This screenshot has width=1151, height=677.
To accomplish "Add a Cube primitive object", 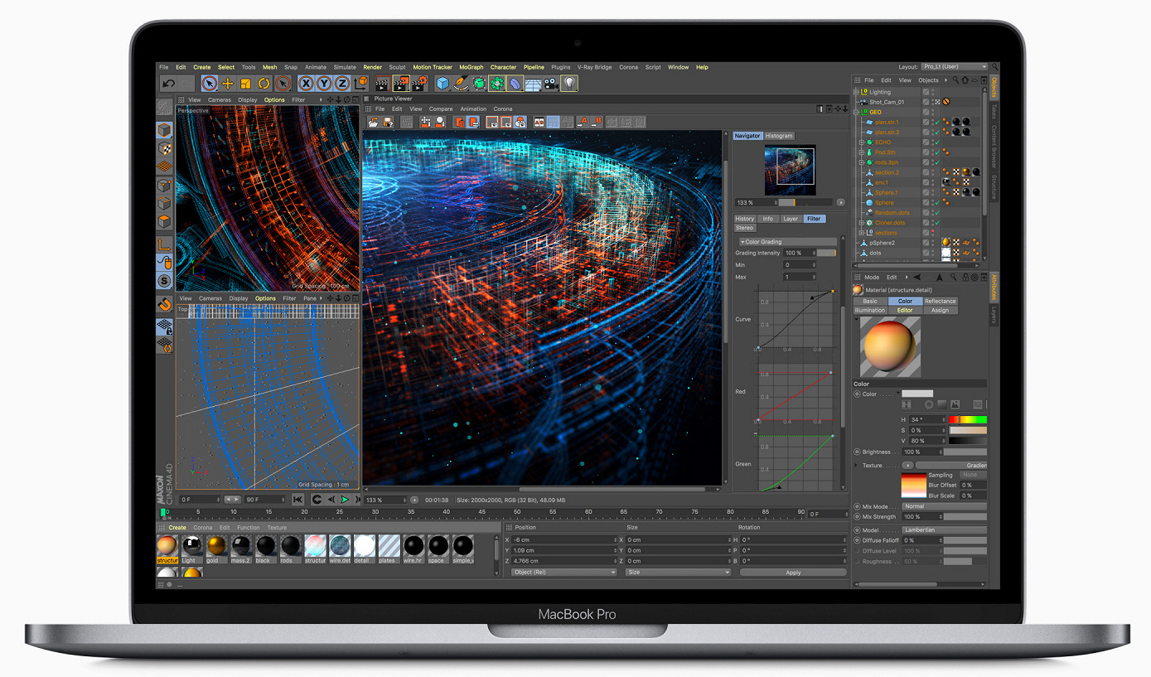I will [443, 84].
